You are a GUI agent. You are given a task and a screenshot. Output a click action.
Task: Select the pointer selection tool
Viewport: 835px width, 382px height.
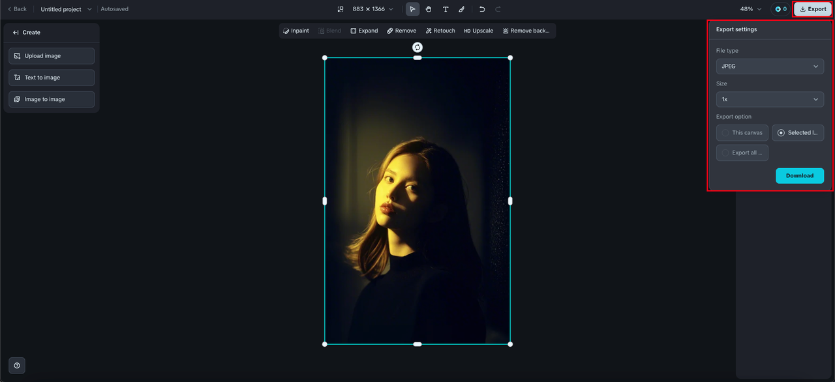[x=412, y=9]
